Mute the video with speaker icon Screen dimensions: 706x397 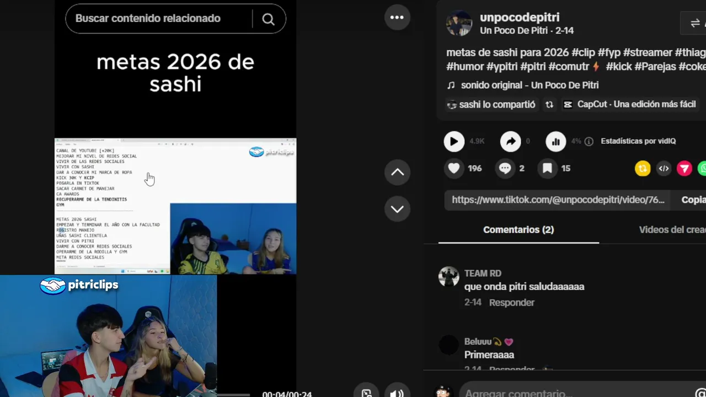tap(397, 393)
